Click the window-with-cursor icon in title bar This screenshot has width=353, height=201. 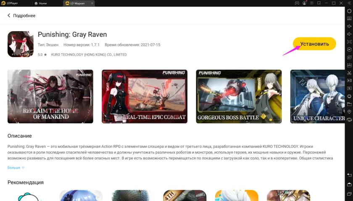click(319, 3)
